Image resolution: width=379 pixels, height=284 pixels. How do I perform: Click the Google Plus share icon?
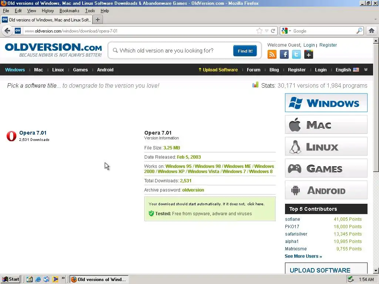(x=308, y=54)
